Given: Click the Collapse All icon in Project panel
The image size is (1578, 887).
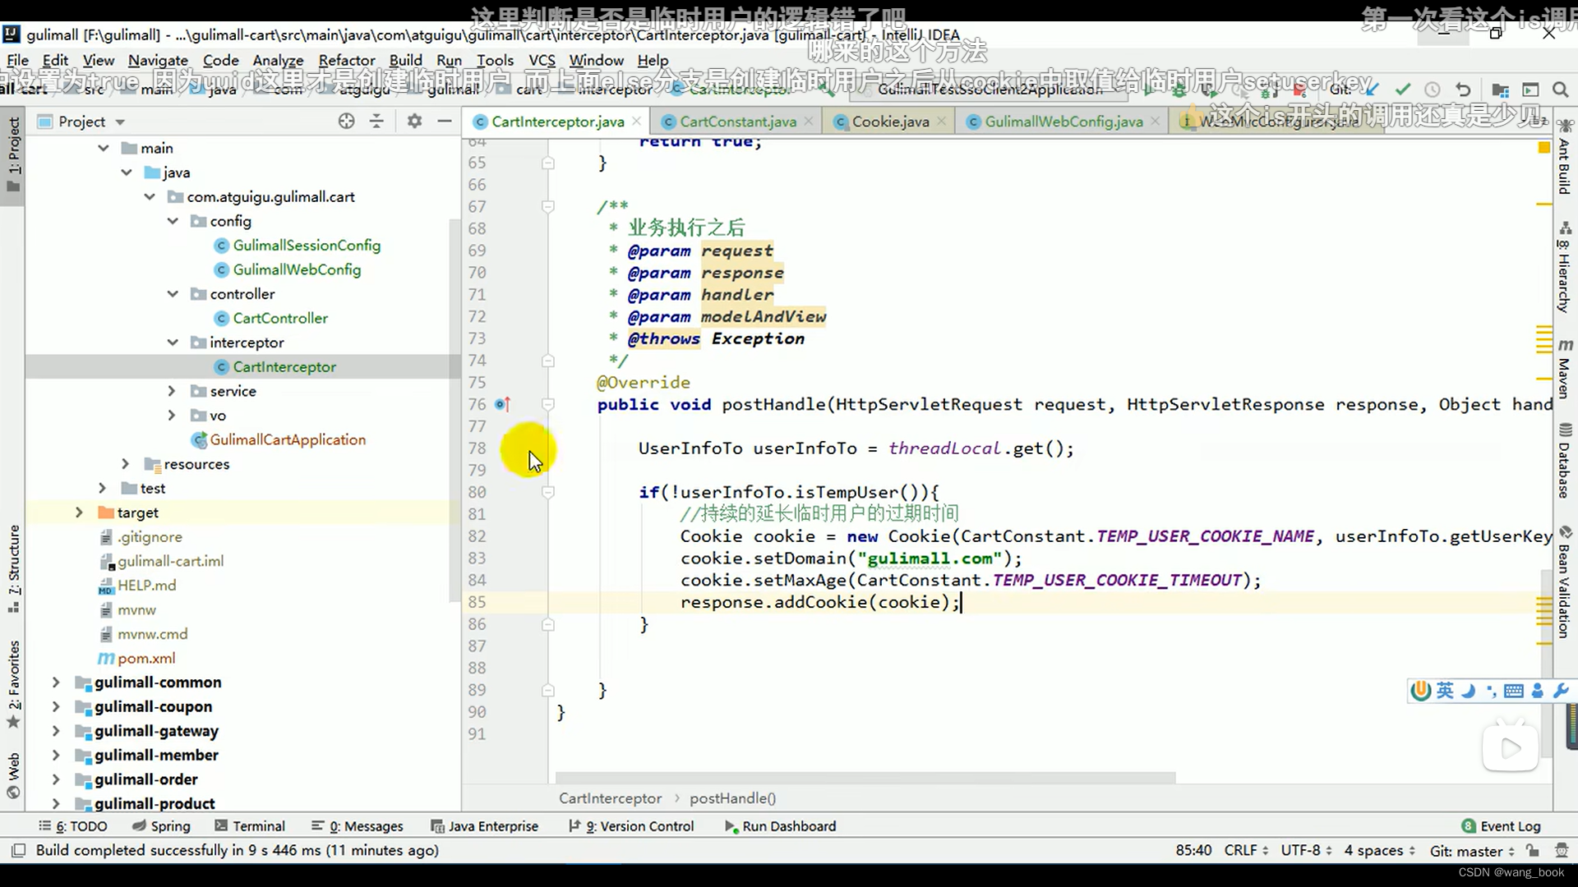Looking at the screenshot, I should click(x=376, y=122).
